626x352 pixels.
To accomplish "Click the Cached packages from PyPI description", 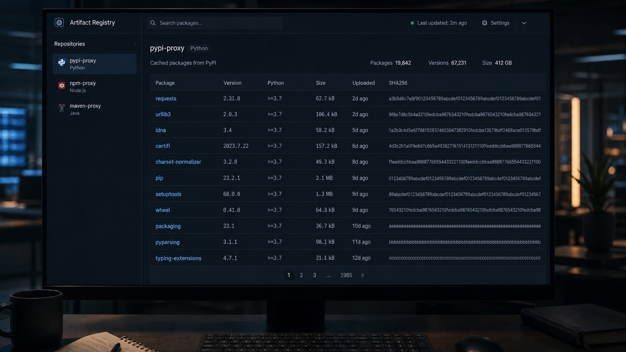I will [x=183, y=63].
